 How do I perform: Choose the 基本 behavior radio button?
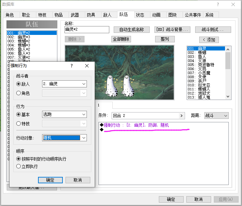click(x=19, y=114)
